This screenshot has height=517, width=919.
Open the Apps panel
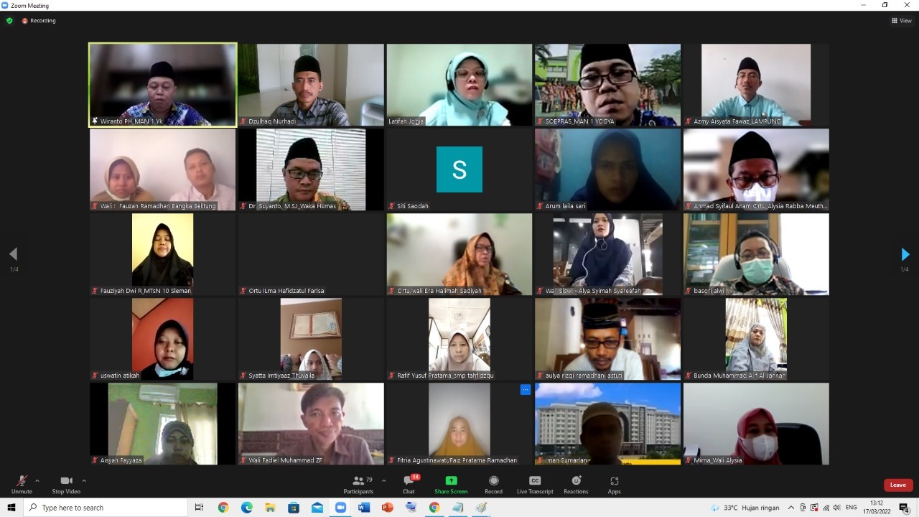click(614, 484)
